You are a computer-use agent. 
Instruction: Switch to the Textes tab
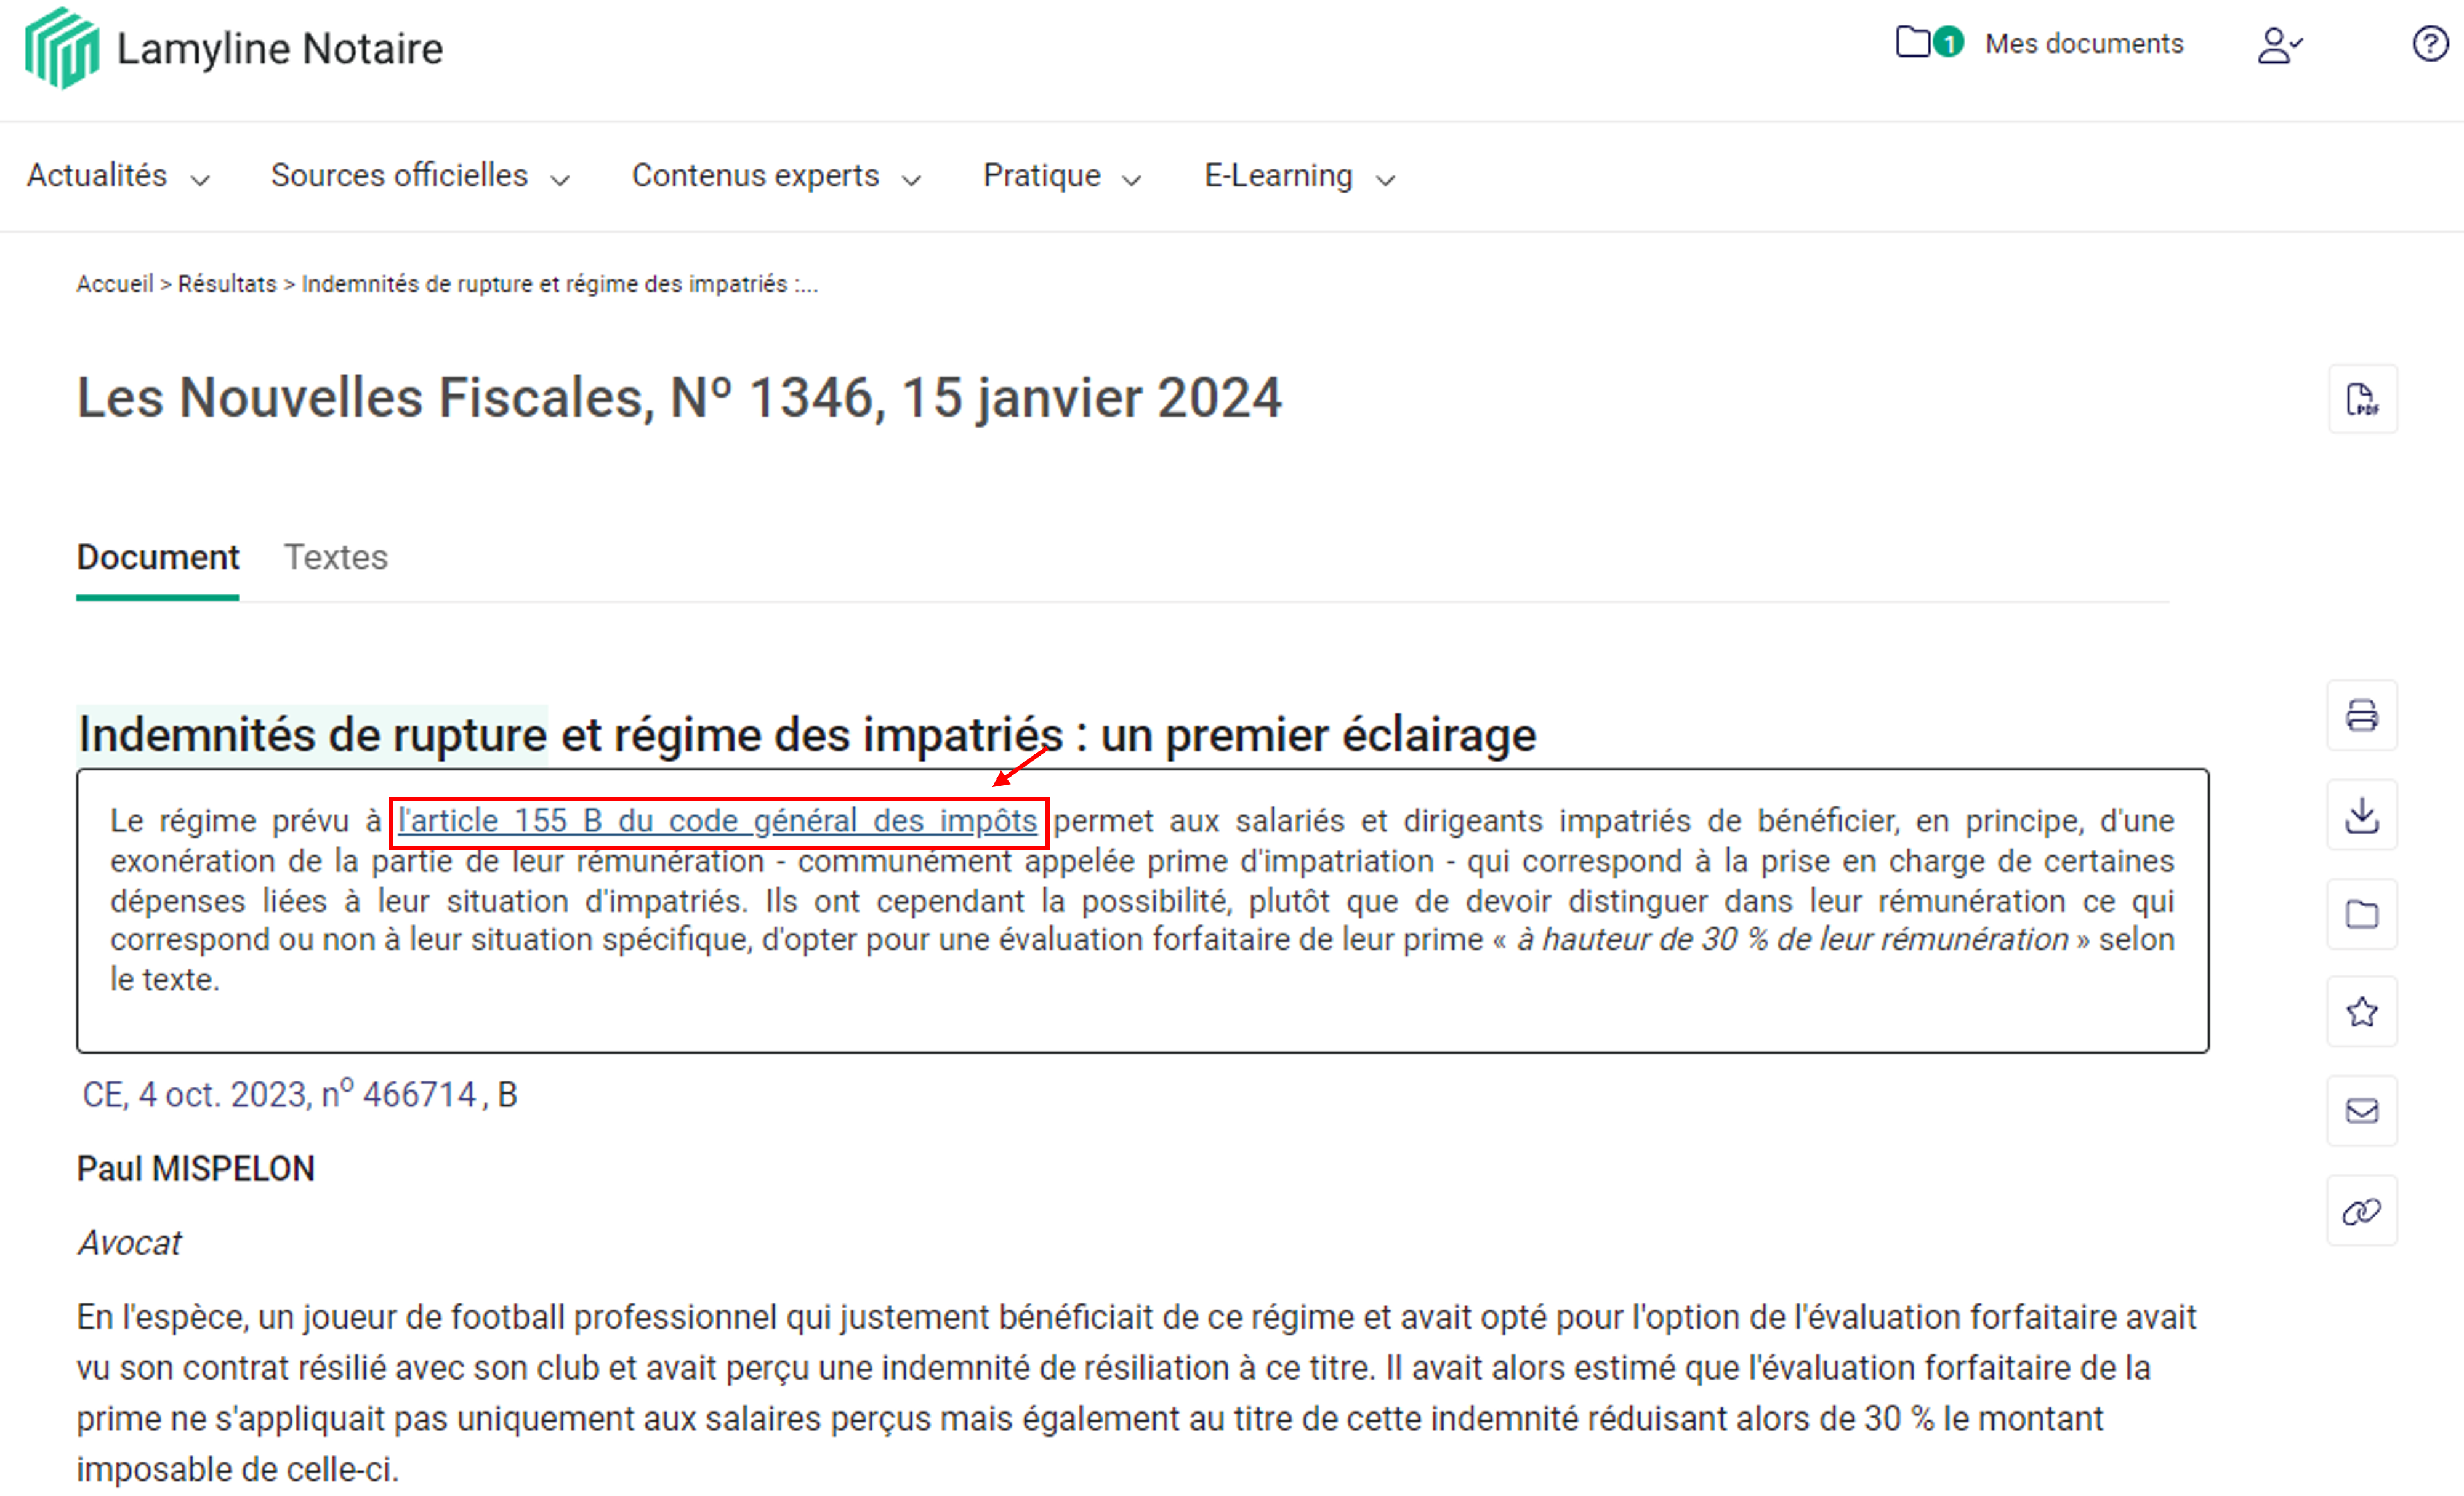tap(336, 557)
